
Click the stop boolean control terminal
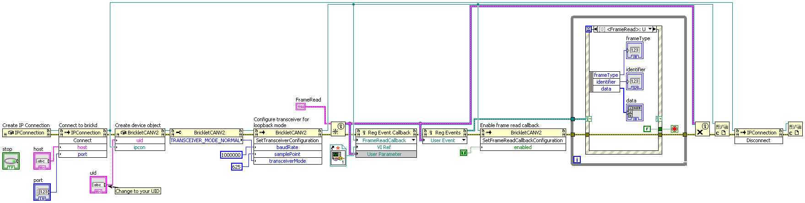[x=11, y=161]
